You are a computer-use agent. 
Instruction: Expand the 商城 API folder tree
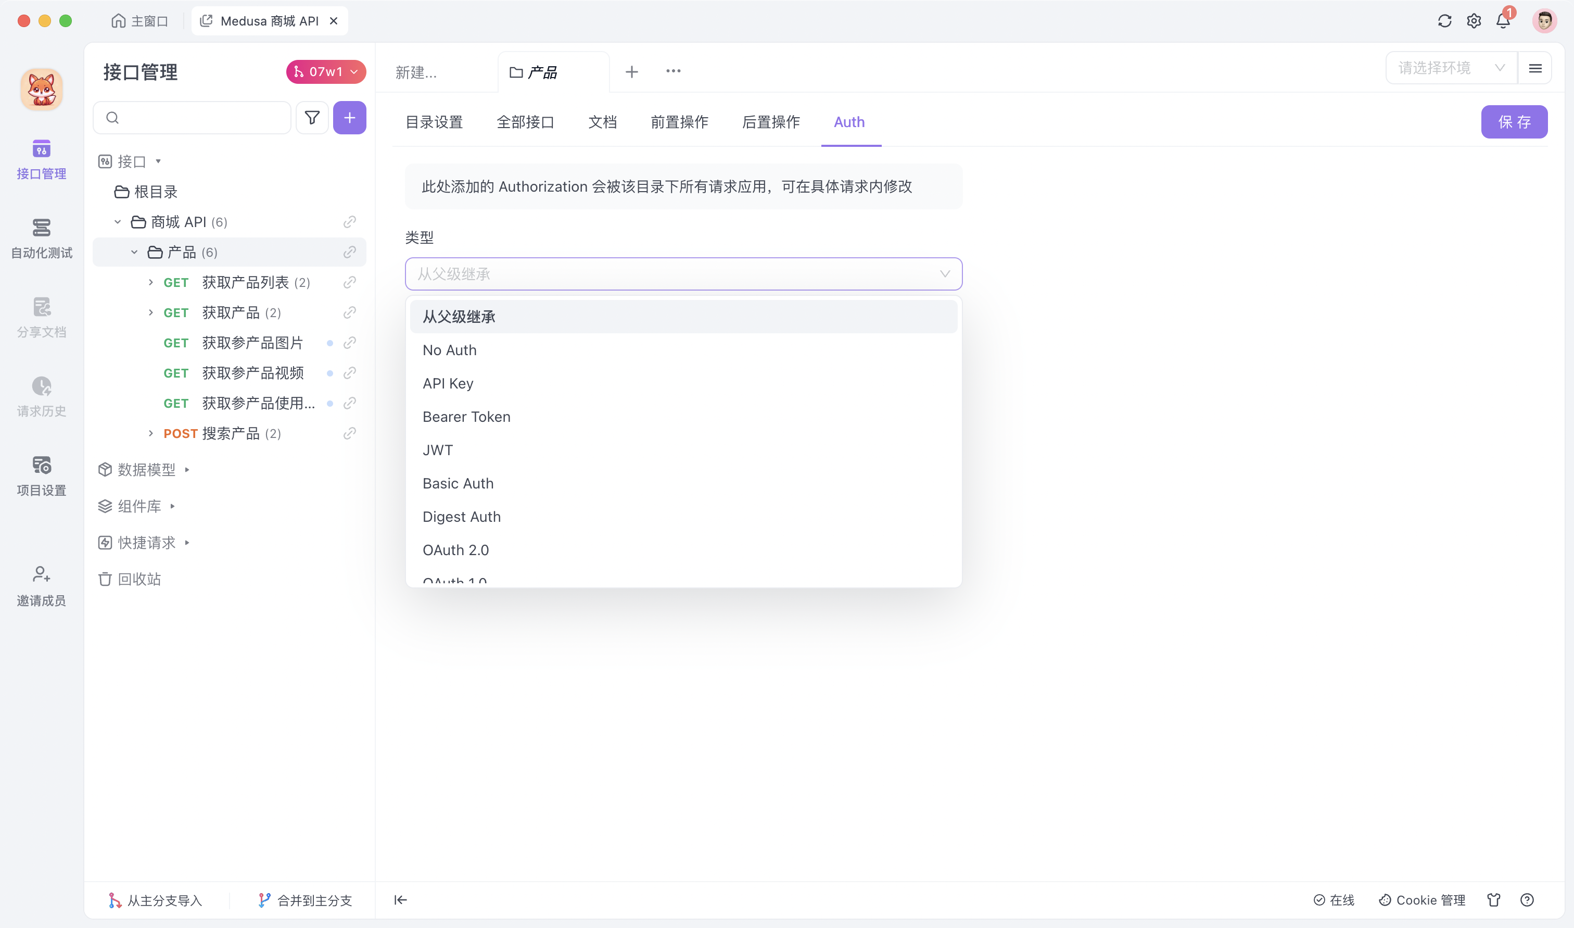(118, 222)
